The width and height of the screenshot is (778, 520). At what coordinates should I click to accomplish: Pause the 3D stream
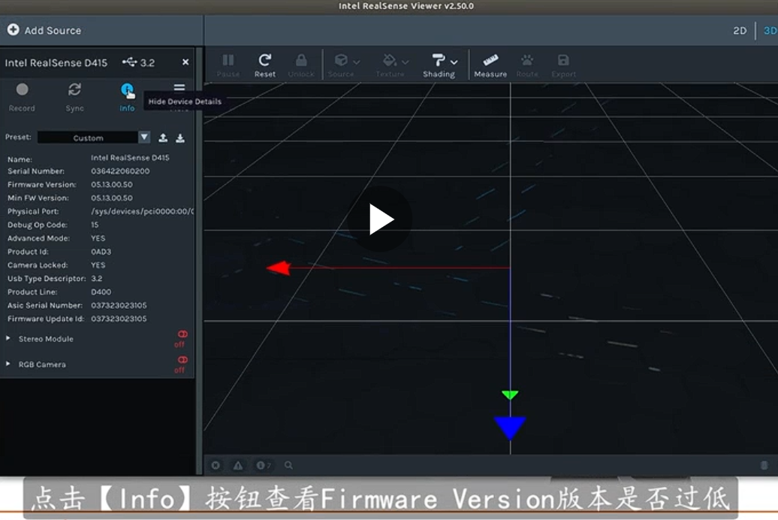pyautogui.click(x=228, y=65)
